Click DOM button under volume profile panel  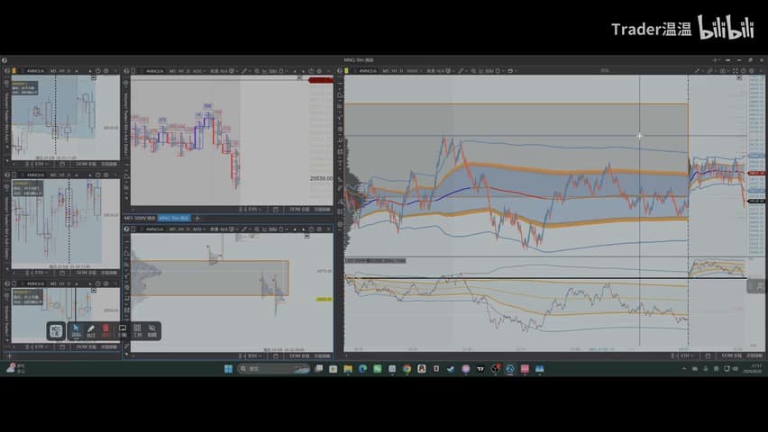coord(299,356)
